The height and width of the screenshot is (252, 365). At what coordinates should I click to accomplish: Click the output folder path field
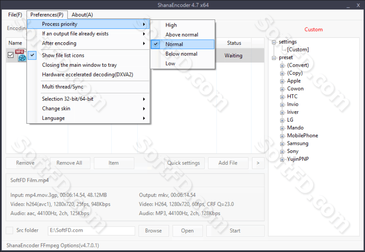tap(91, 230)
